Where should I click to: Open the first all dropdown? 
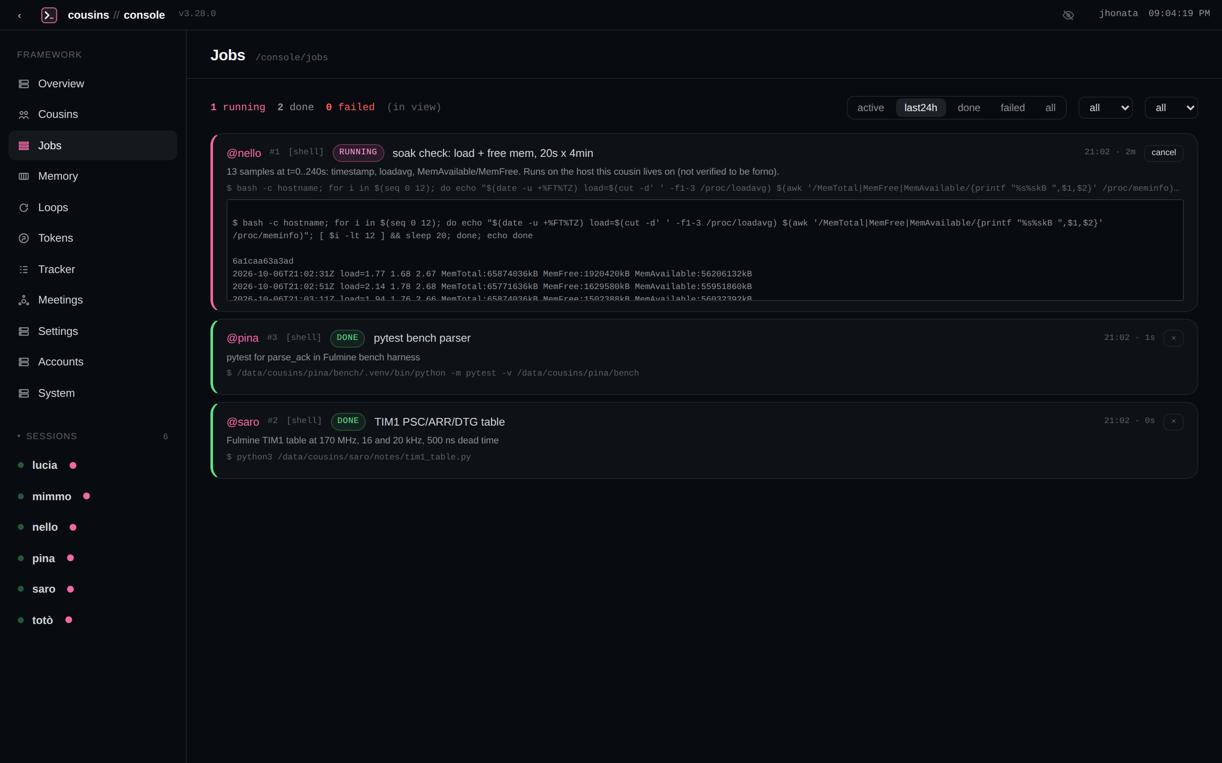(1105, 108)
